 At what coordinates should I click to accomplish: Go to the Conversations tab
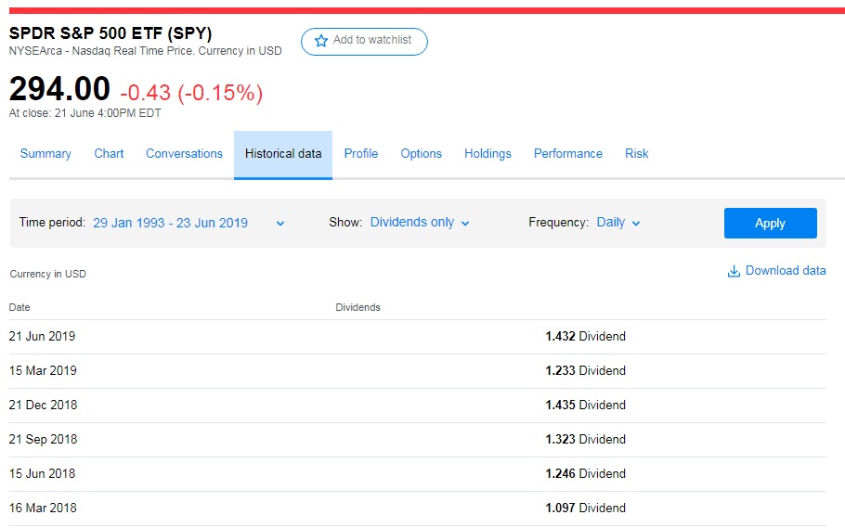tap(184, 154)
